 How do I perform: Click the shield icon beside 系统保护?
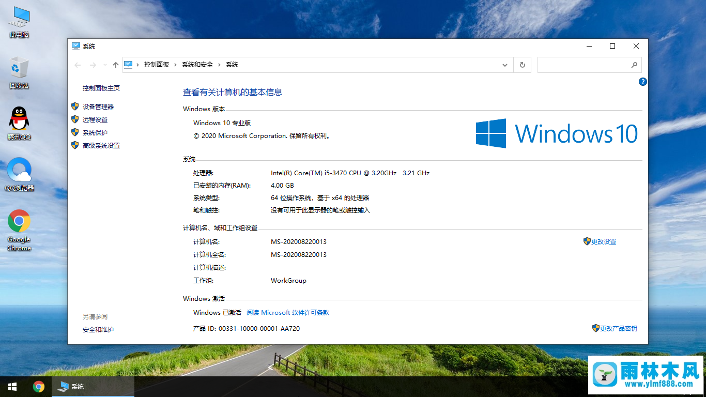pyautogui.click(x=75, y=132)
